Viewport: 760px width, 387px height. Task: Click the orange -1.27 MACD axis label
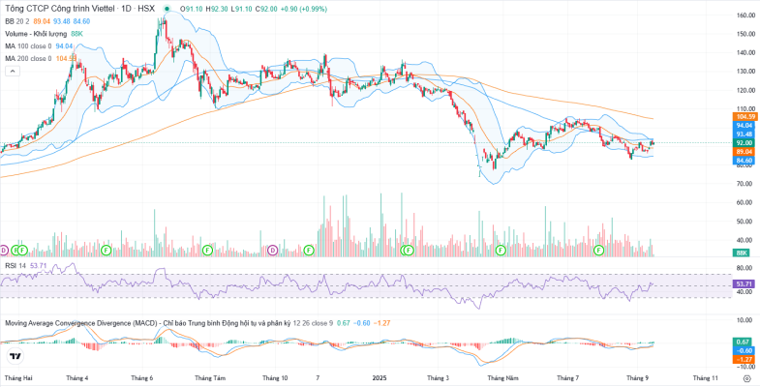tap(744, 359)
